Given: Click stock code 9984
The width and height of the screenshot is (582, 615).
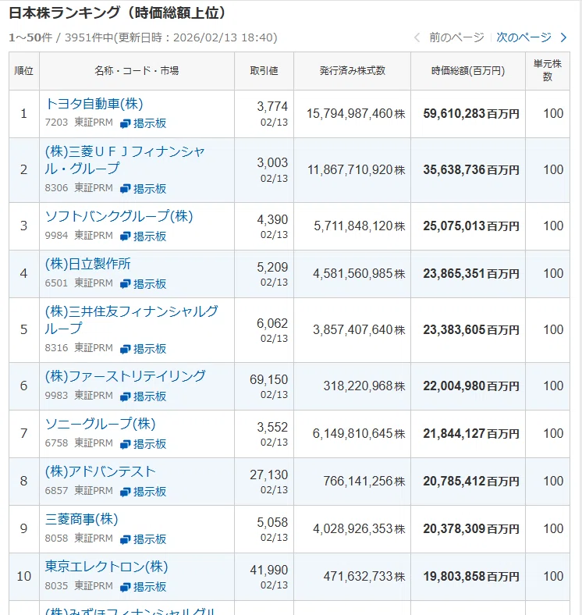Looking at the screenshot, I should (56, 236).
